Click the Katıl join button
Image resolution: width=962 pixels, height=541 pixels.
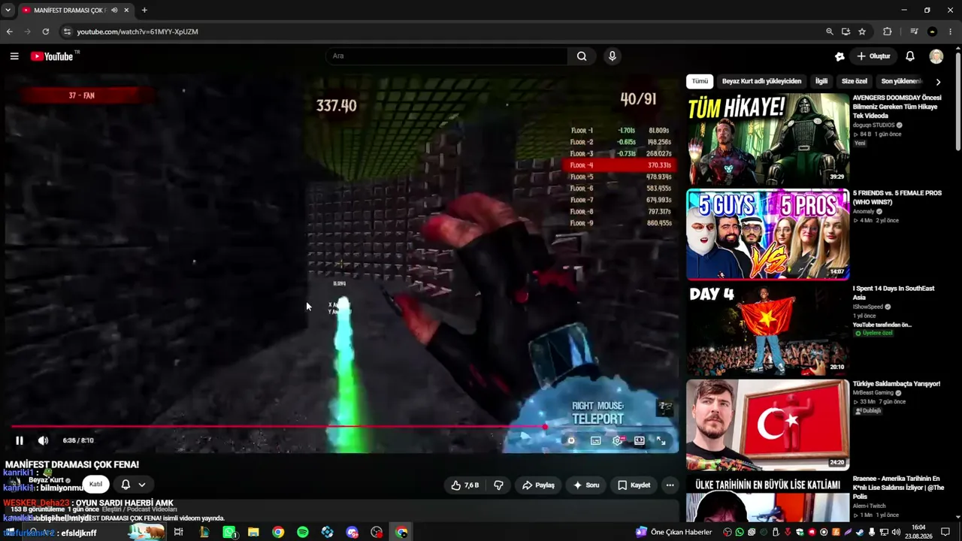[x=95, y=485]
